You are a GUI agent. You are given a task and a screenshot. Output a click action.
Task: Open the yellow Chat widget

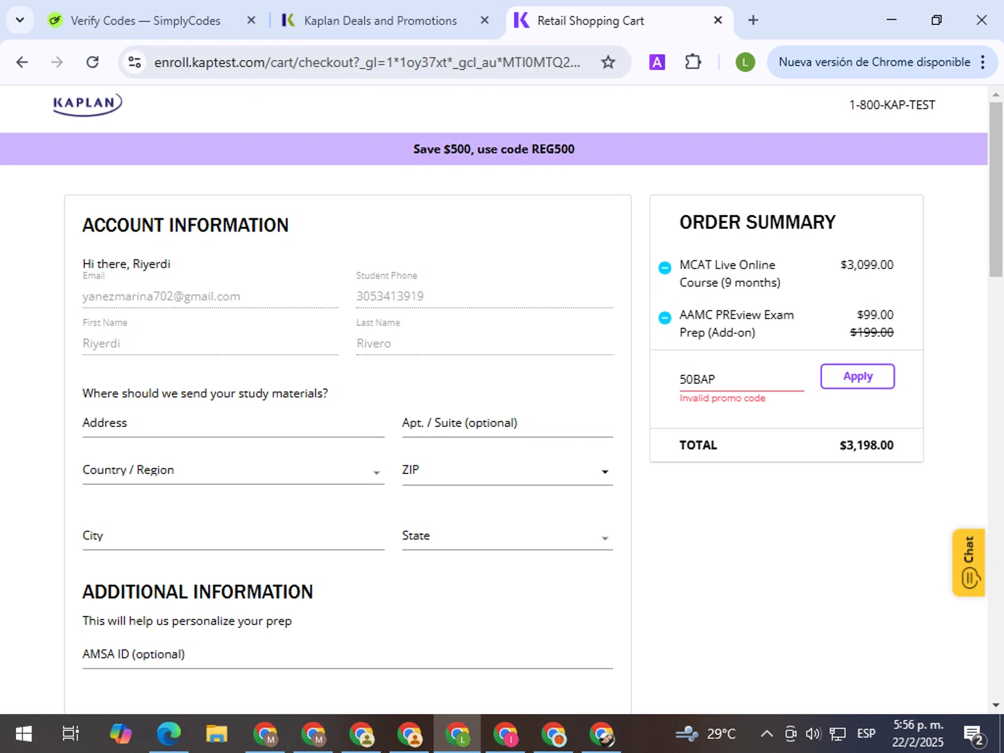click(968, 562)
